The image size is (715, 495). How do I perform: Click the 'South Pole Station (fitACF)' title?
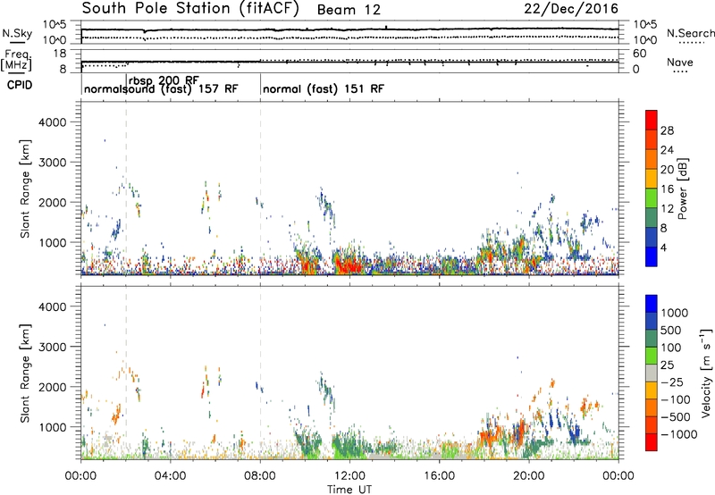tap(190, 9)
